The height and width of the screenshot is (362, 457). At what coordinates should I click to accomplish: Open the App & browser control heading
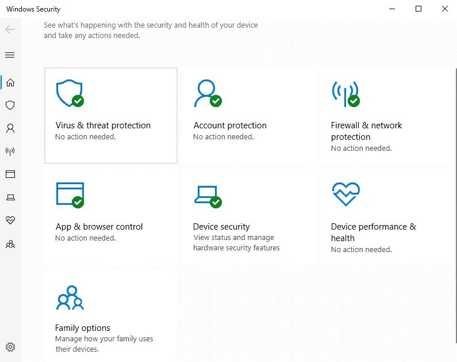click(x=99, y=227)
